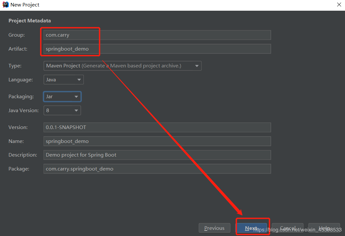The height and width of the screenshot is (236, 345).
Task: Proceed with the Next button
Action: point(251,228)
